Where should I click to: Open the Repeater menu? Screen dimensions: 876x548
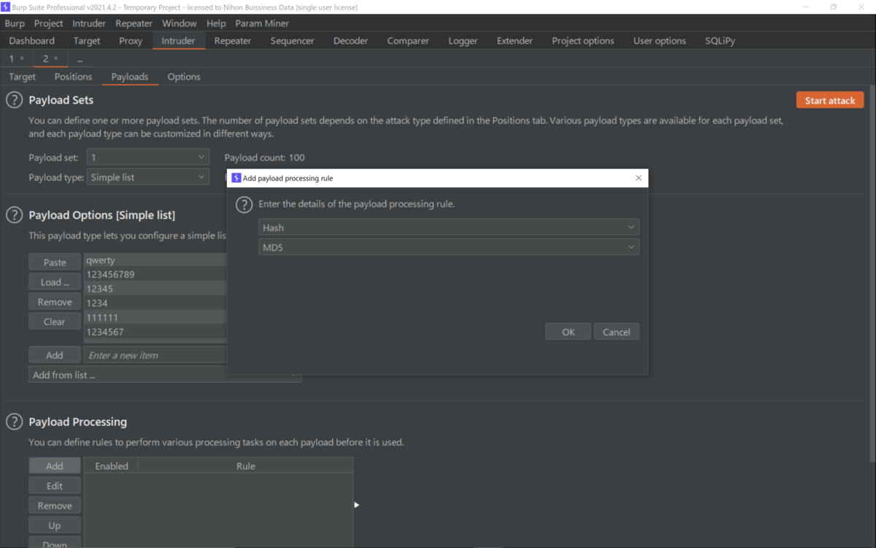(x=134, y=23)
